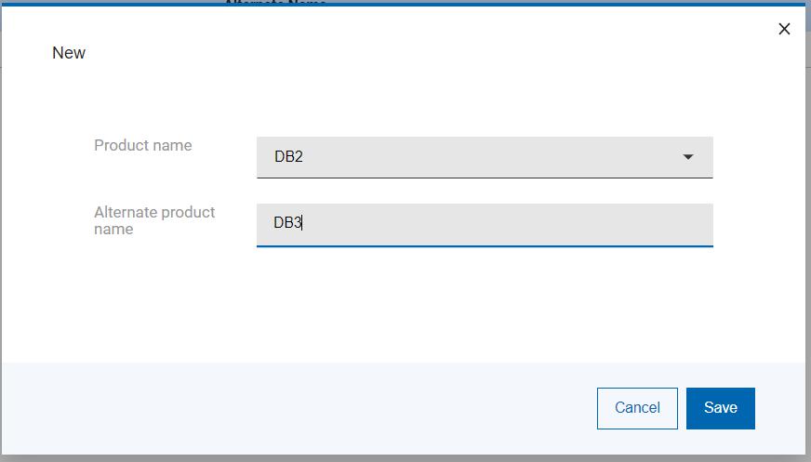Image resolution: width=811 pixels, height=462 pixels.
Task: Focus the Alternate product name input field
Action: point(484,224)
